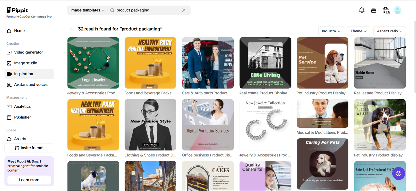This screenshot has width=416, height=191.
Task: Expand the Image templates dropdown
Action: click(87, 10)
